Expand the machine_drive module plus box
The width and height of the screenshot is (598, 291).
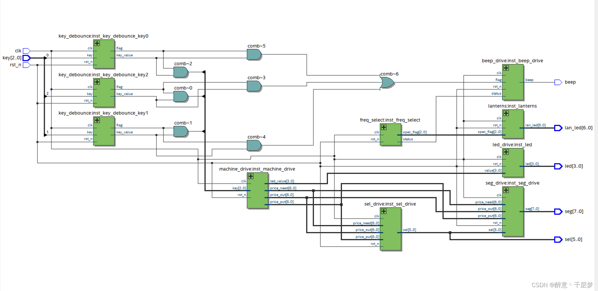click(251, 176)
